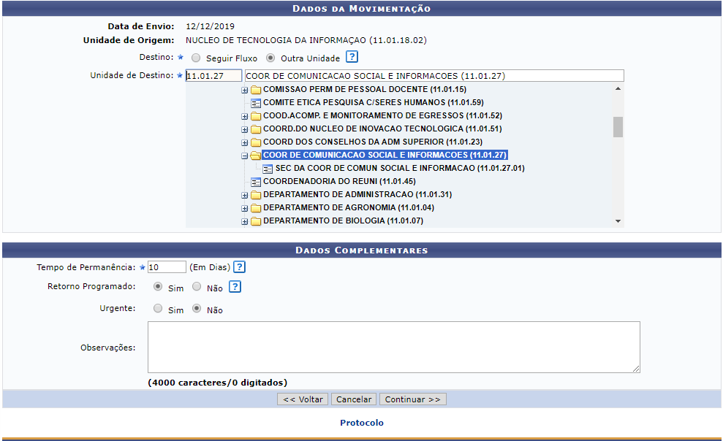Click help icon beside Retorno Programado options
723x441 pixels.
click(x=235, y=287)
